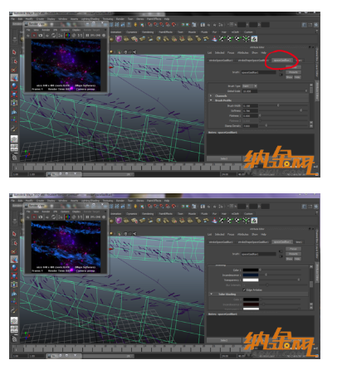Choose Paint Selection tool in upper screenshot toolbox
Viewport: 342px width, 365px height.
[14, 70]
